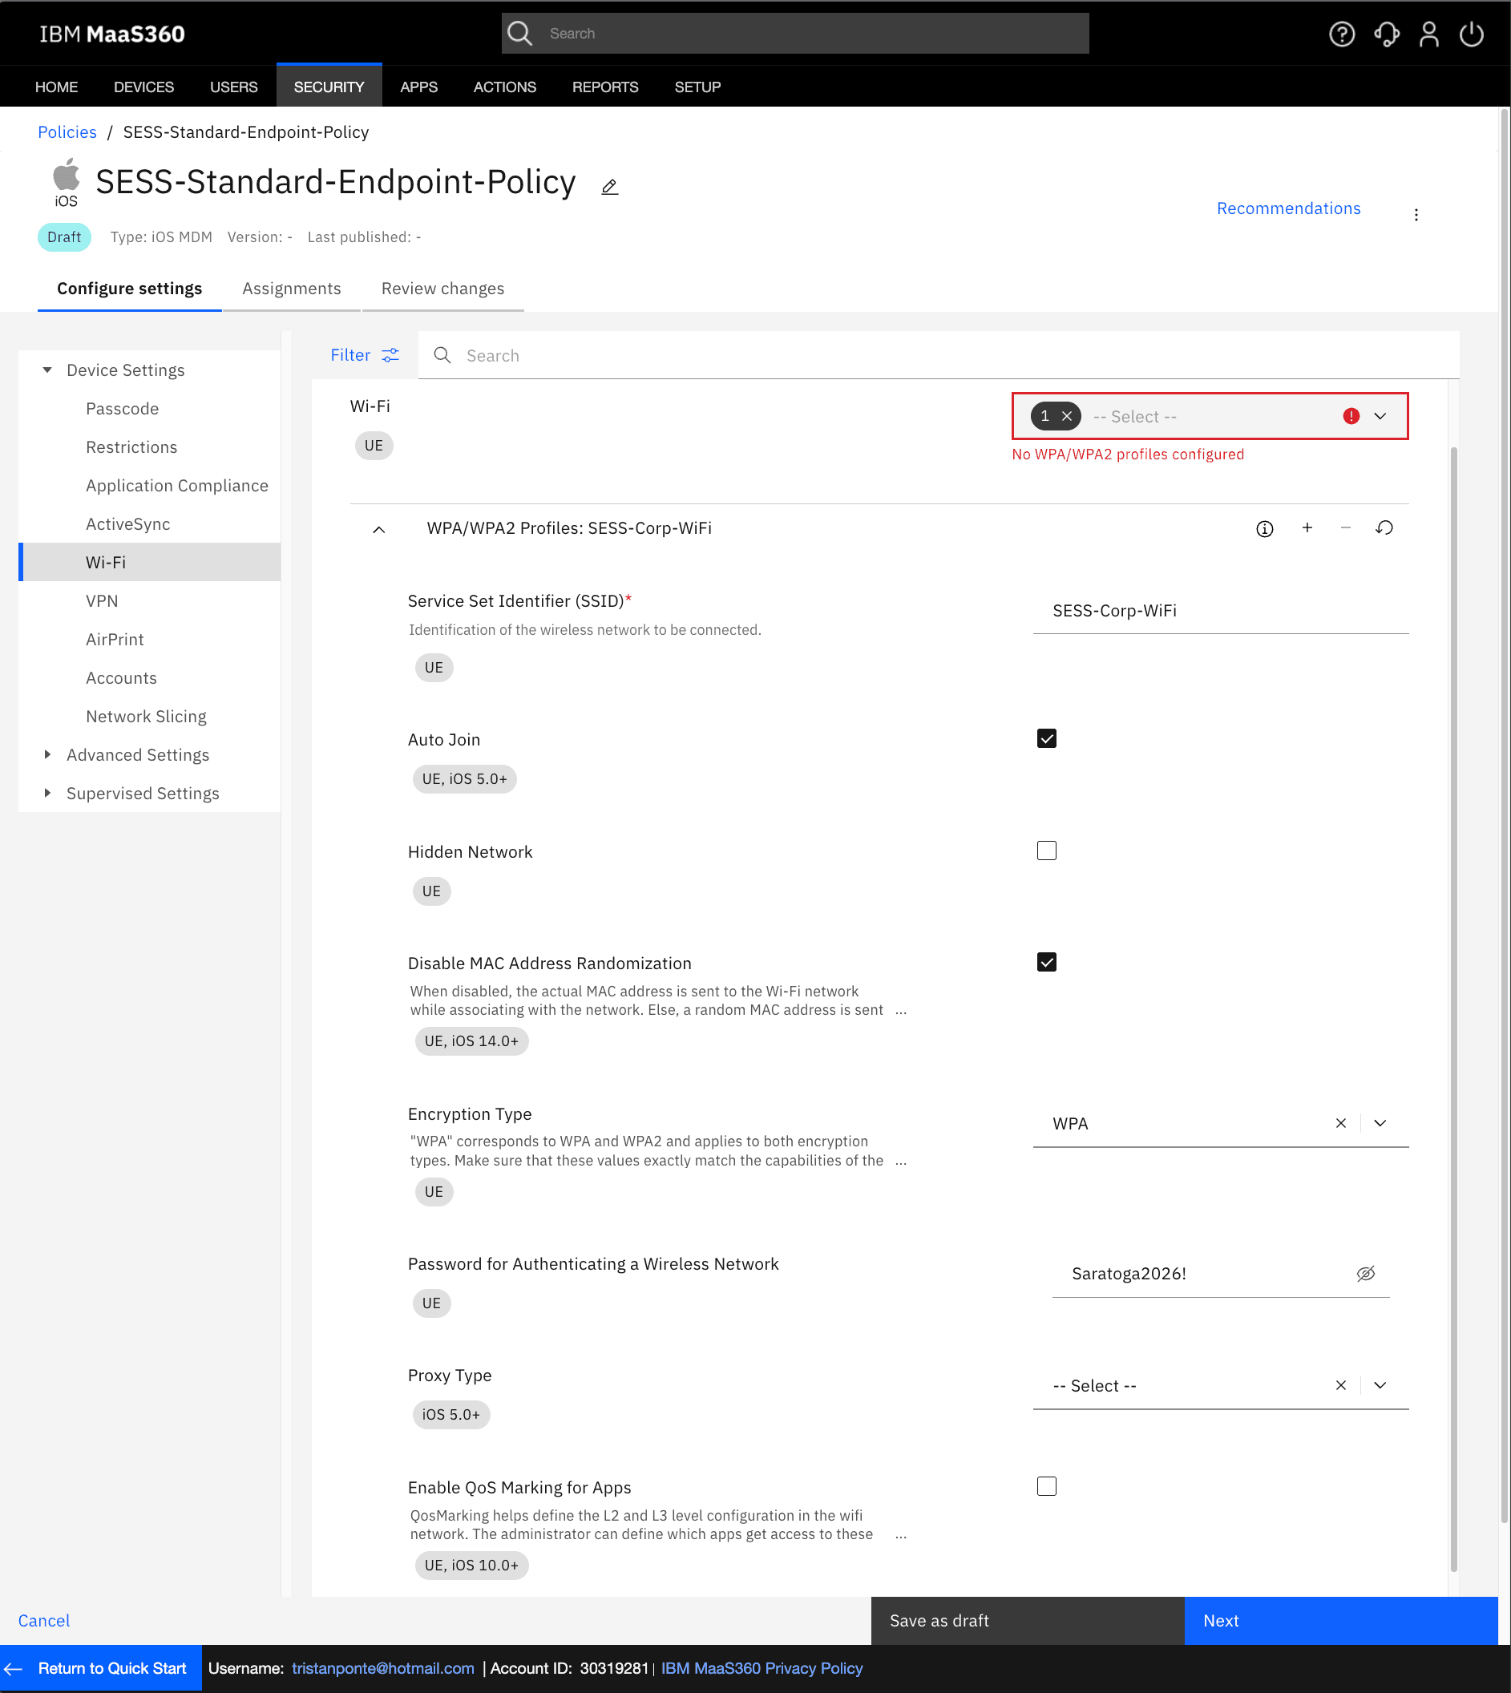Open the Wi-Fi profile select dropdown
Image resolution: width=1511 pixels, height=1693 pixels.
1380,416
